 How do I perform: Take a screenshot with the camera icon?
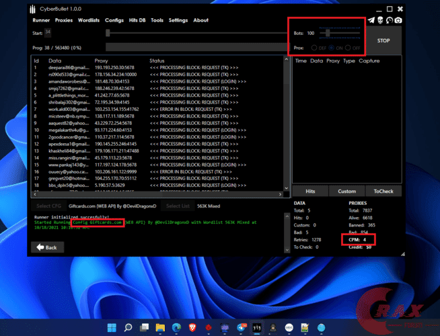398,20
